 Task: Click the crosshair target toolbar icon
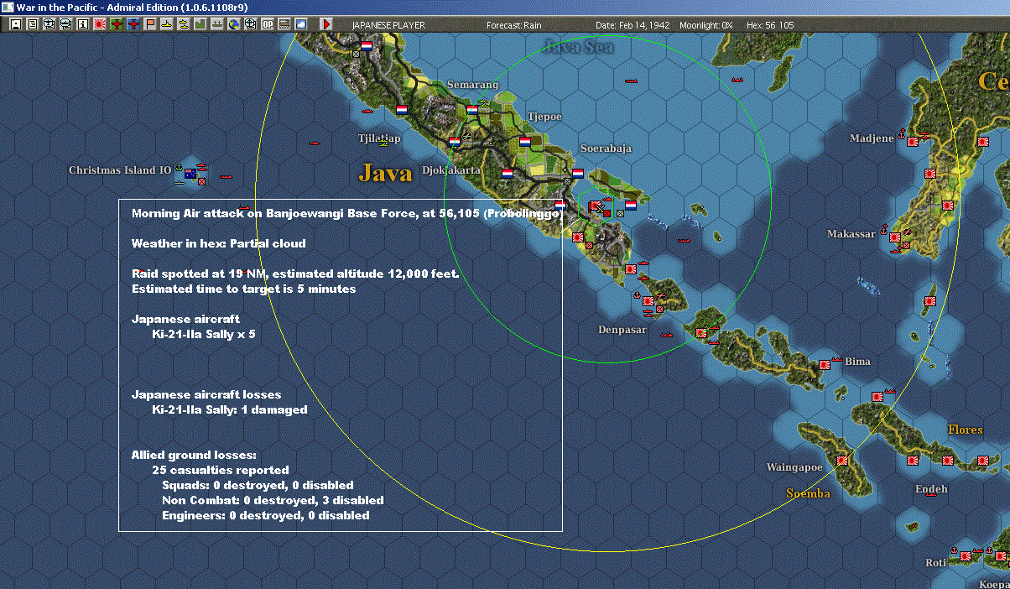pos(251,24)
